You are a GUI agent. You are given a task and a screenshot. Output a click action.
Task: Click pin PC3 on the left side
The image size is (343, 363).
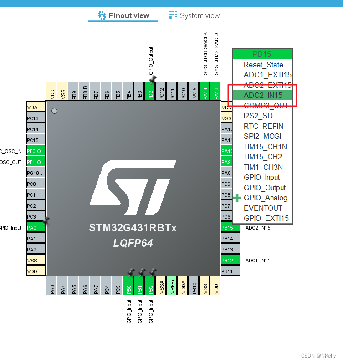[36, 217]
